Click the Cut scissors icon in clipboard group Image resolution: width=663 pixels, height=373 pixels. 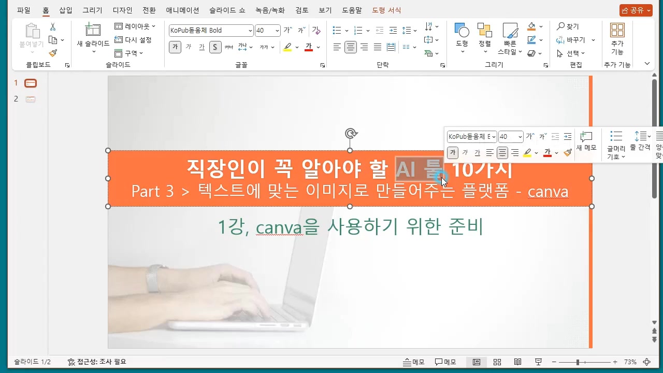tap(52, 27)
